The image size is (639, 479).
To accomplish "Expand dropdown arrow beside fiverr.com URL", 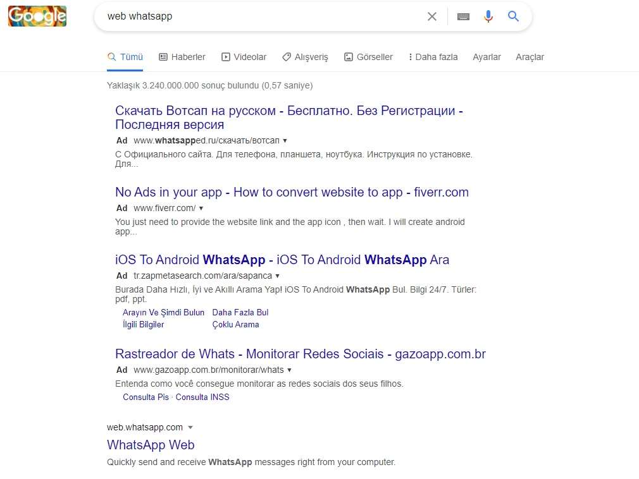I will tap(201, 208).
